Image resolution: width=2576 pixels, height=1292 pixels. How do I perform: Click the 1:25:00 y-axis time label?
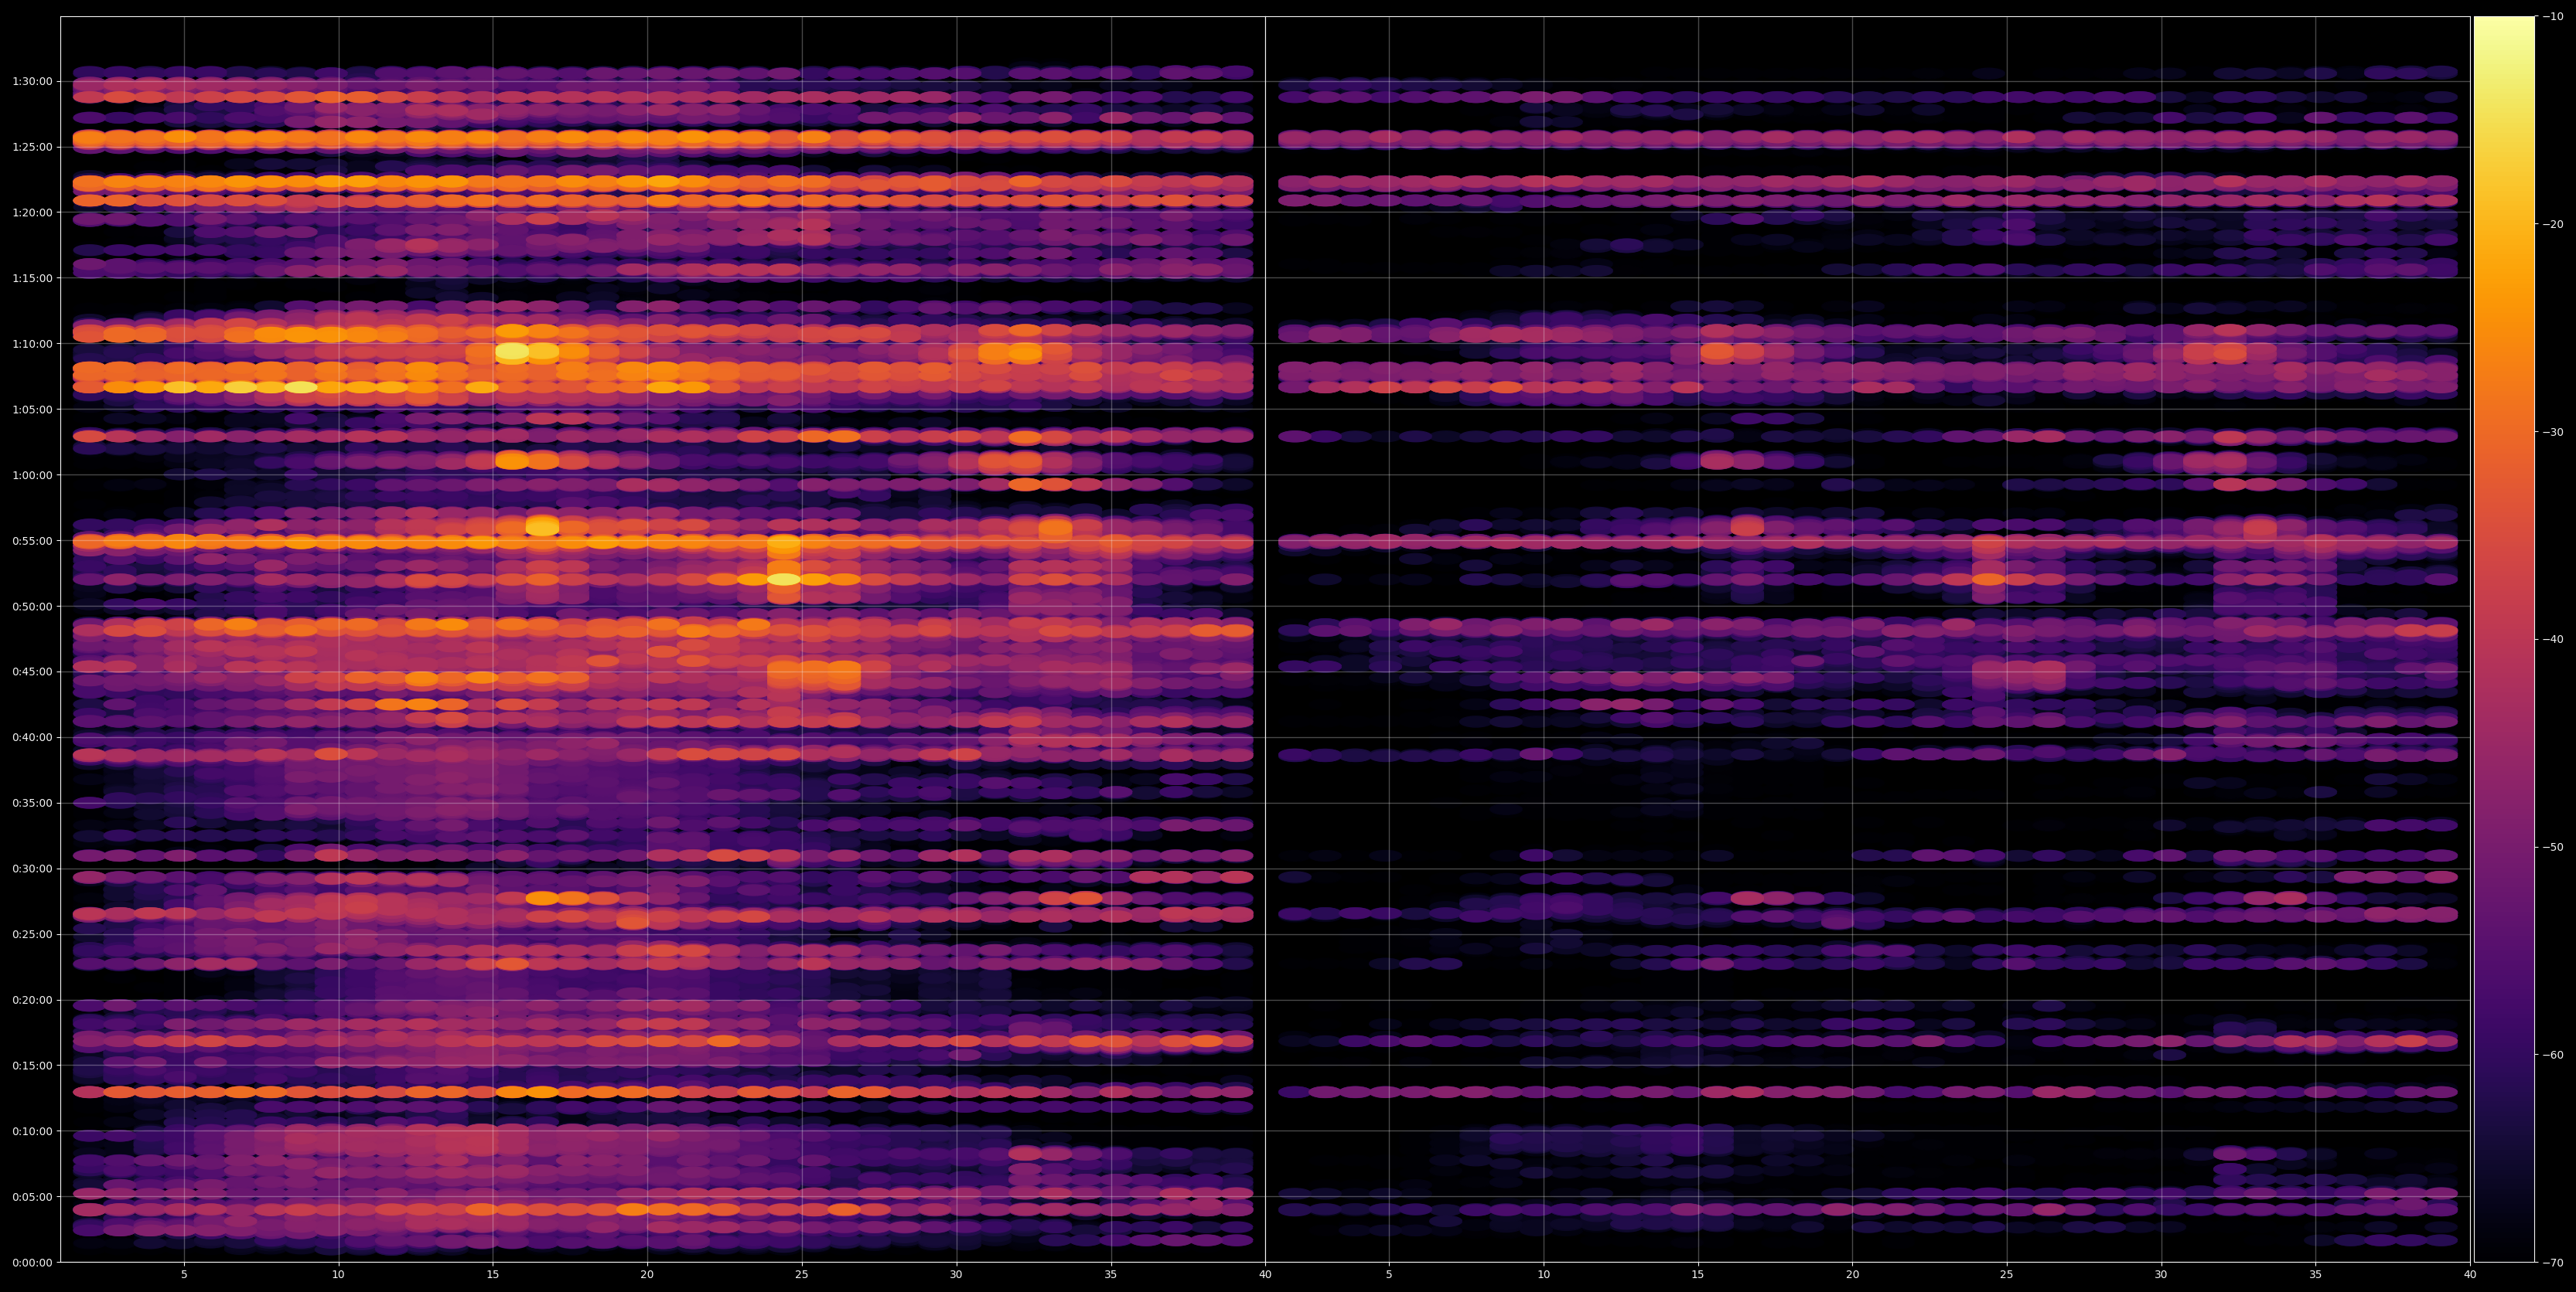[32, 147]
